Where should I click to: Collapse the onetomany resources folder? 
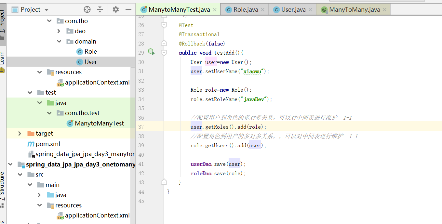39,205
